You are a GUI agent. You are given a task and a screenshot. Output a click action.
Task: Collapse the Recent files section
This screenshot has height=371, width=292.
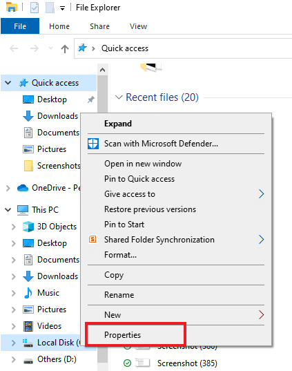point(119,97)
